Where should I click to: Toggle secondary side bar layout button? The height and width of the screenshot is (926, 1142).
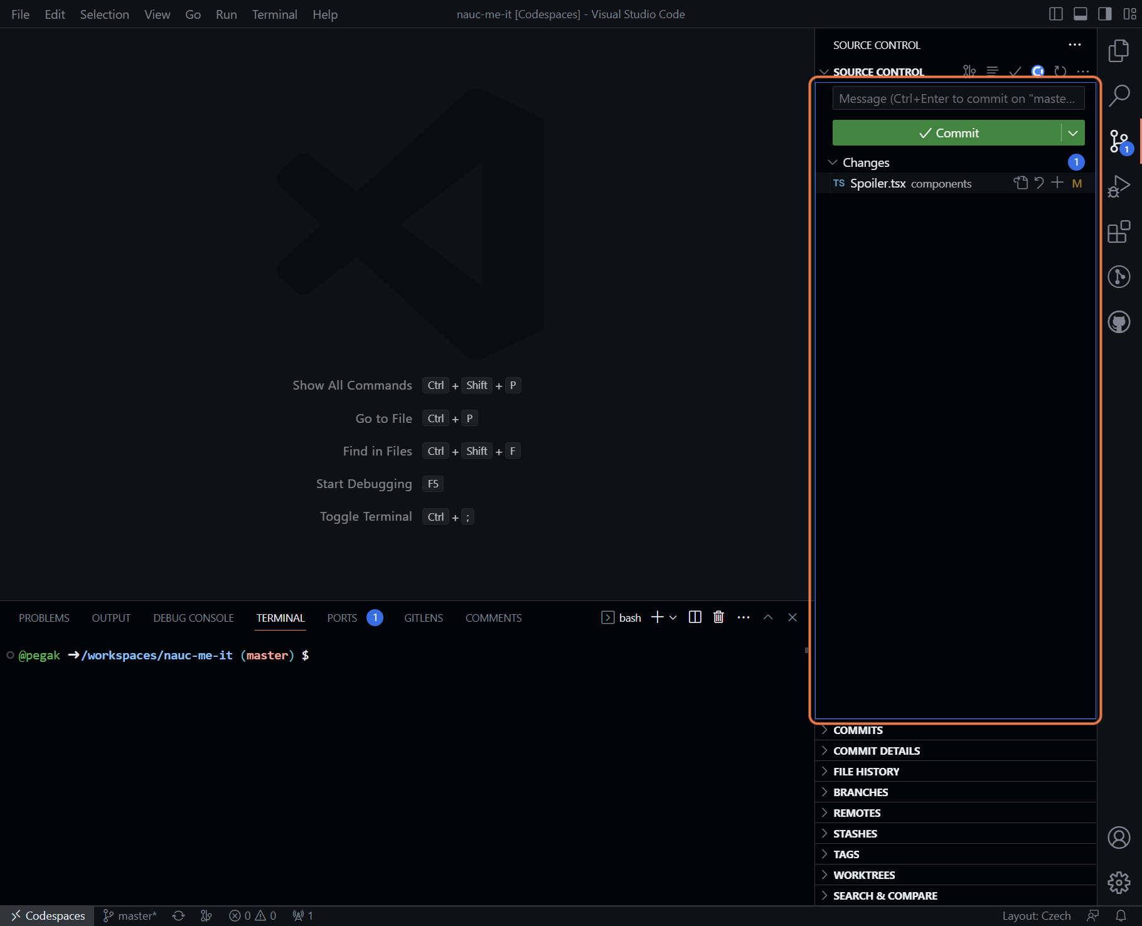1105,14
